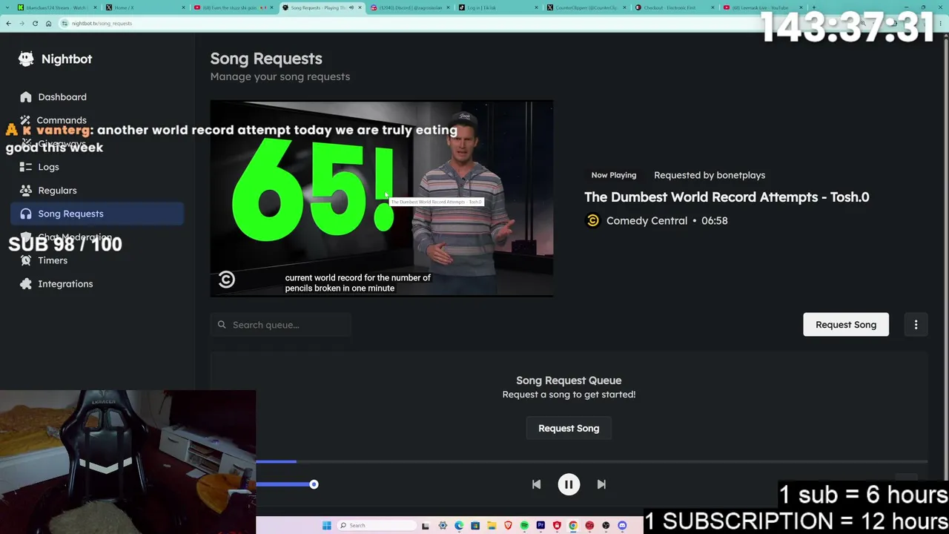Open Microsoft Edge from the taskbar
The image size is (949, 534).
tap(459, 526)
